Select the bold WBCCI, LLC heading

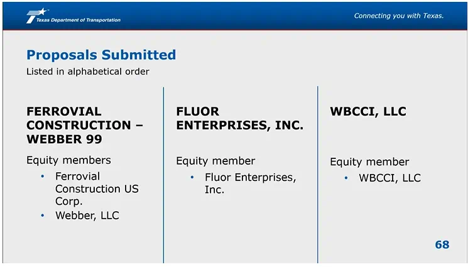tap(368, 111)
